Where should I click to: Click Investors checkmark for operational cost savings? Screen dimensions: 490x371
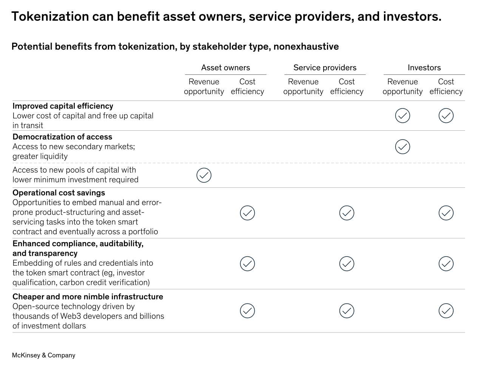coord(446,213)
